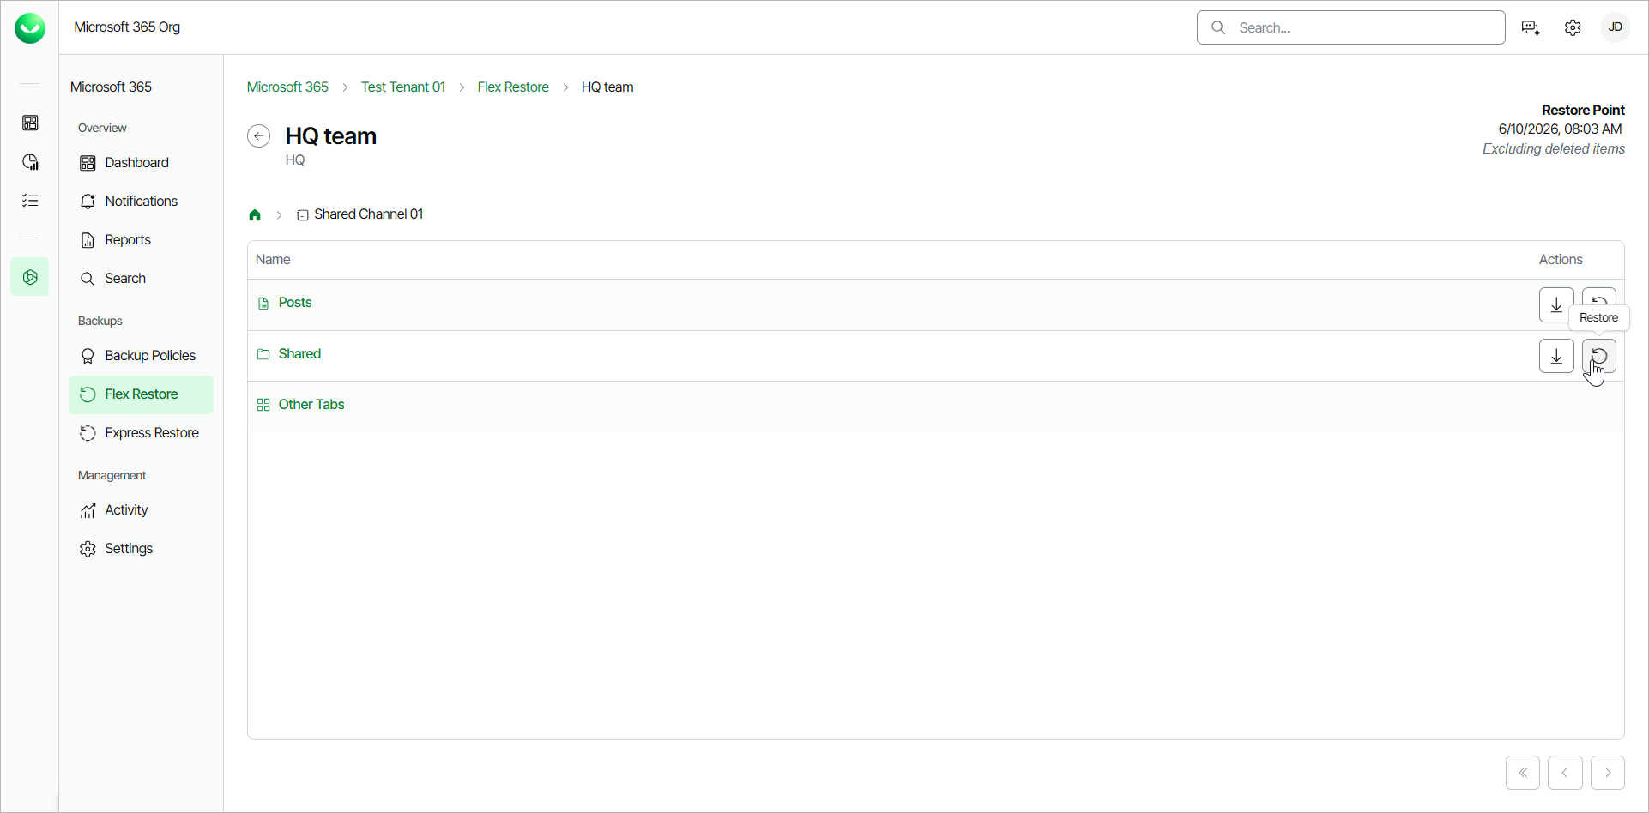
Task: Open the Shared folder
Action: tap(299, 354)
